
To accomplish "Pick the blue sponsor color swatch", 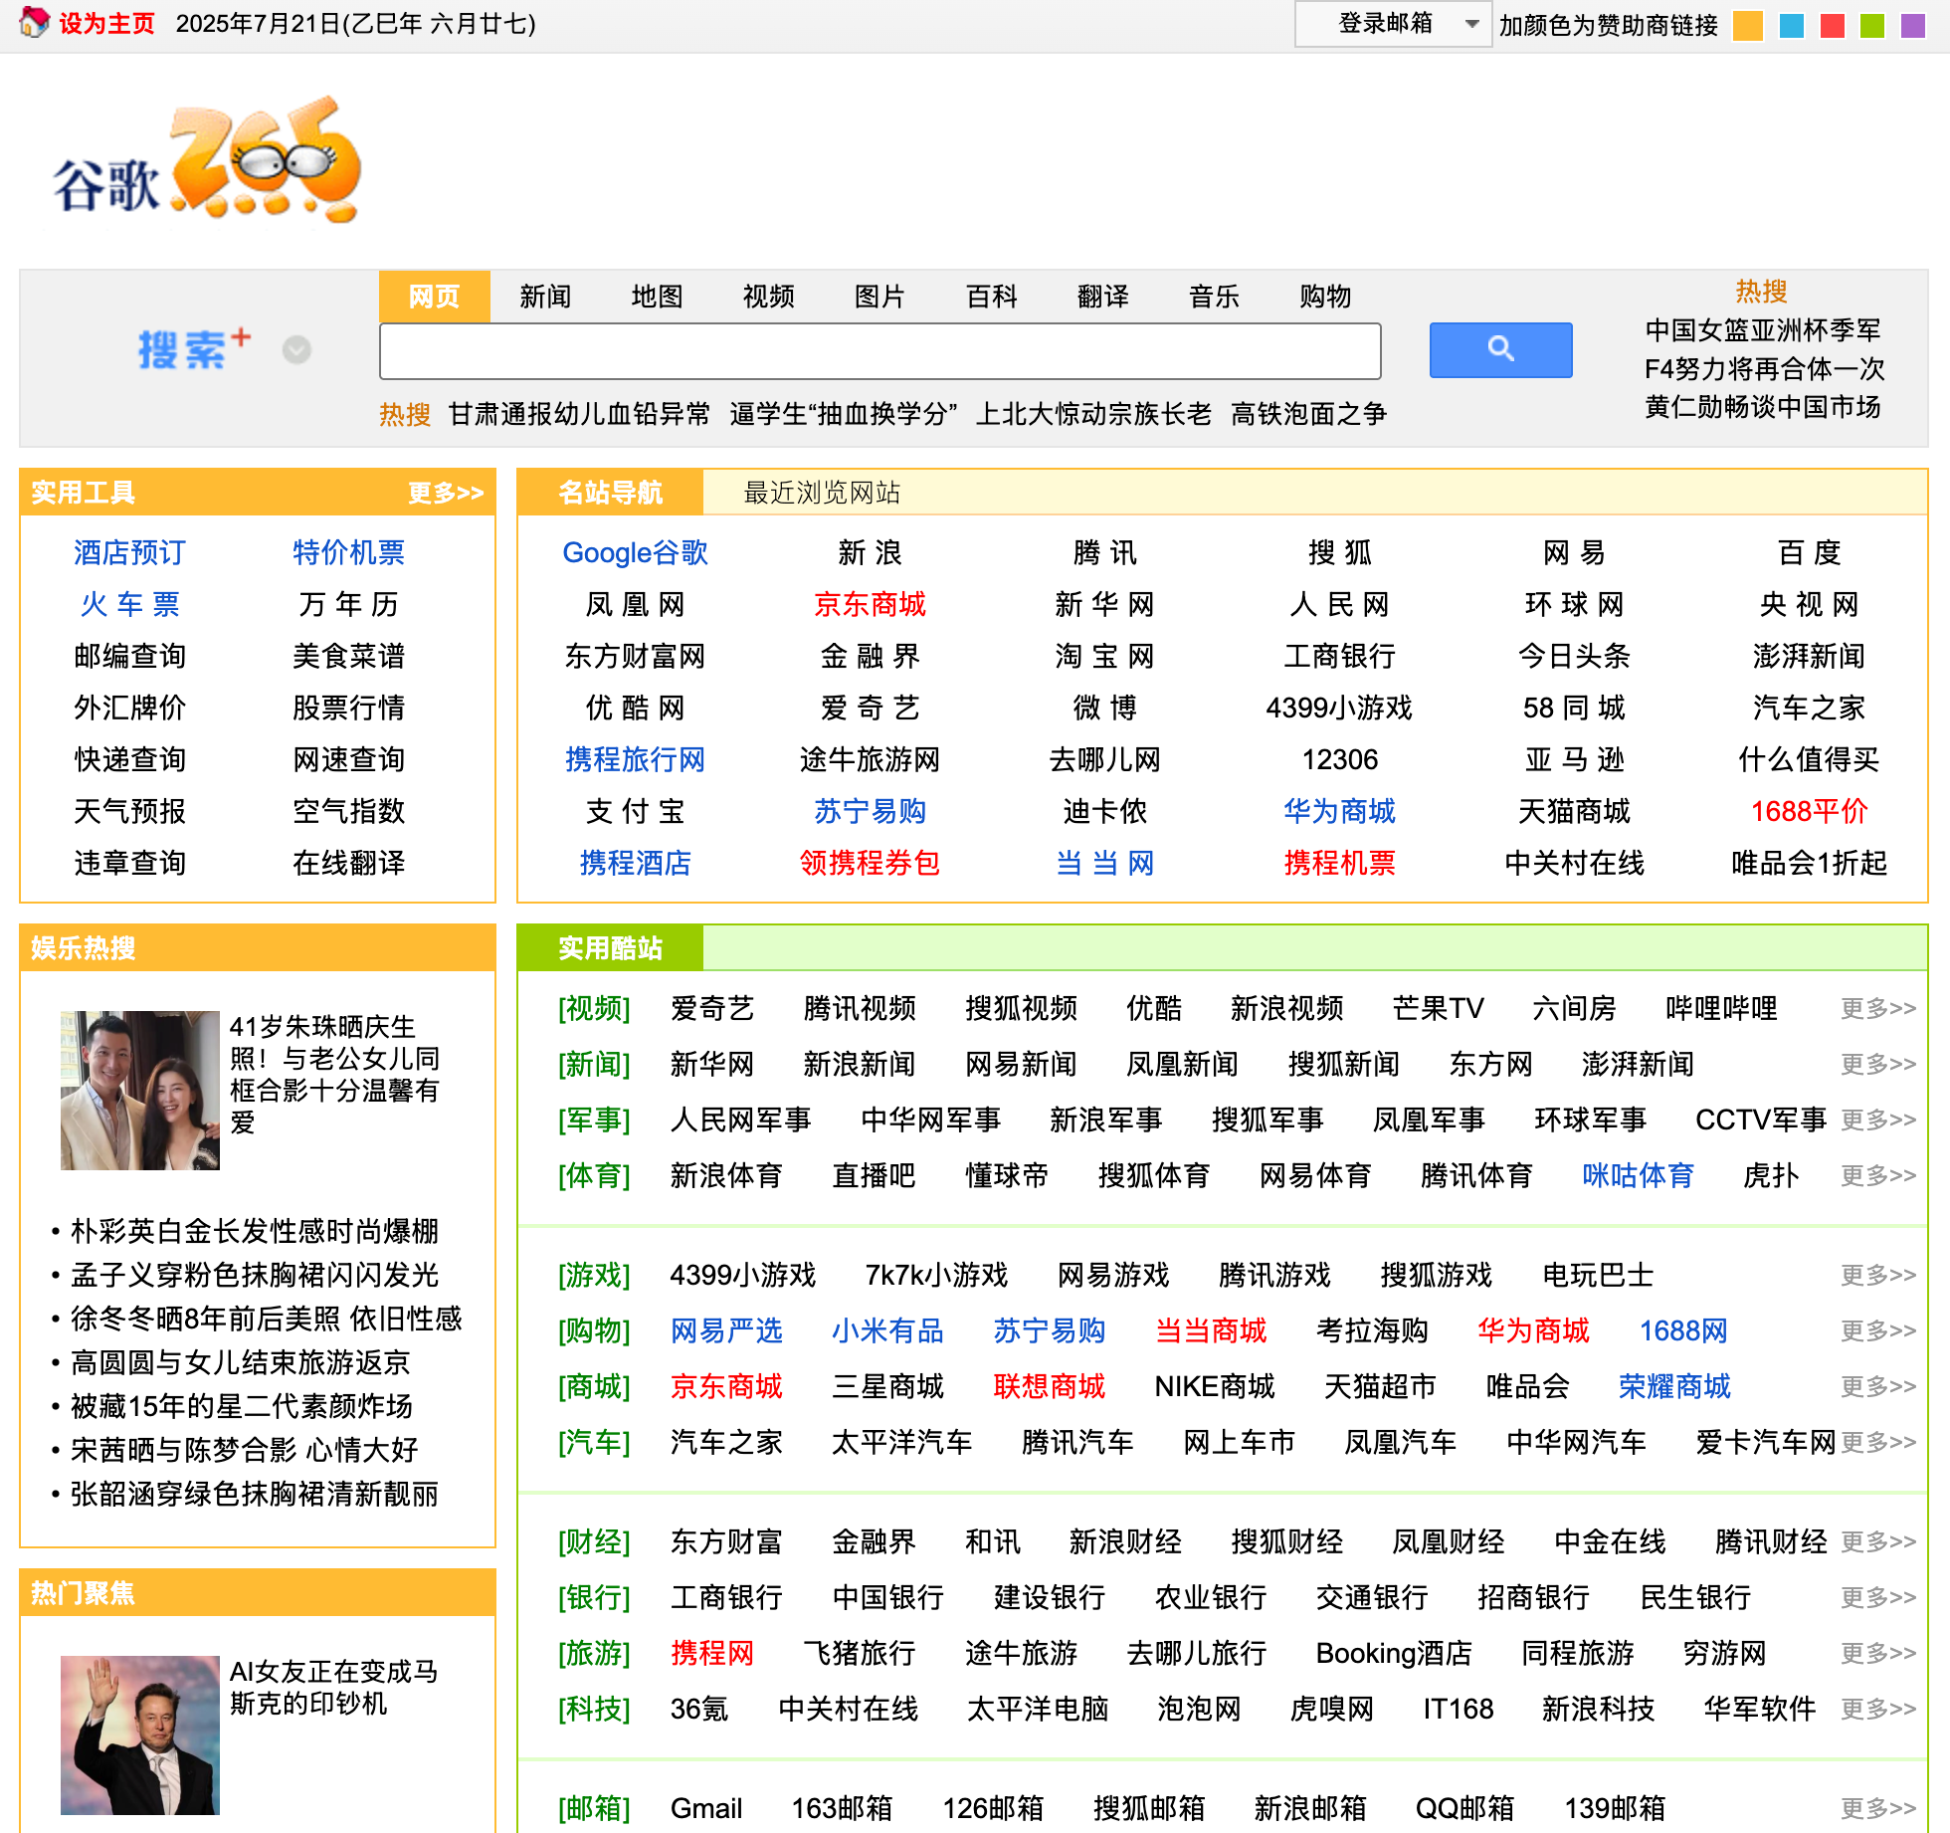I will pyautogui.click(x=1791, y=25).
